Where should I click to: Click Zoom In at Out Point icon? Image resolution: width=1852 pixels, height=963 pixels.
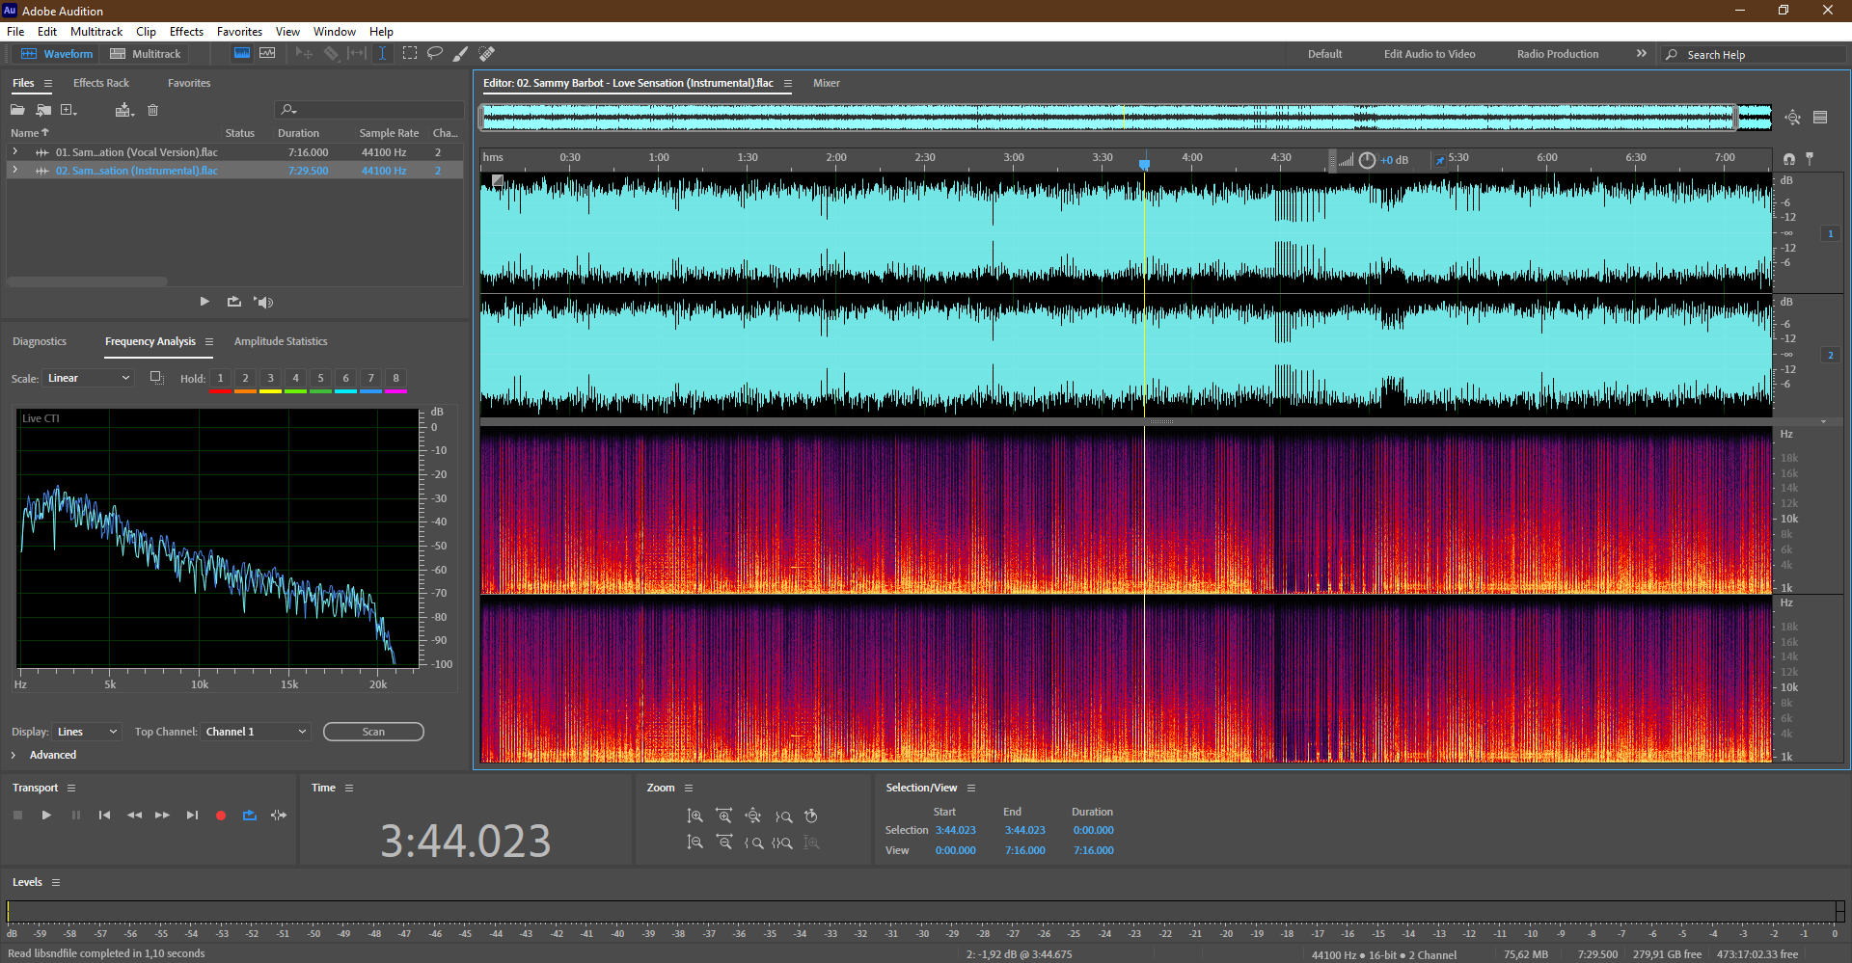(x=753, y=843)
